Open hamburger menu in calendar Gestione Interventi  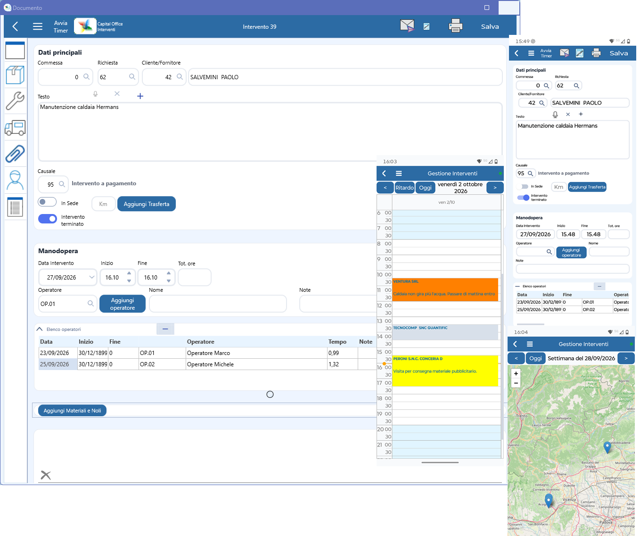(399, 173)
